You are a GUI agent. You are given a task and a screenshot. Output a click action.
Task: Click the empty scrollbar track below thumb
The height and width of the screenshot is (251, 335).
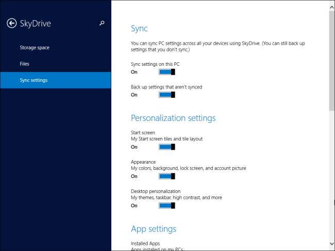point(331,175)
